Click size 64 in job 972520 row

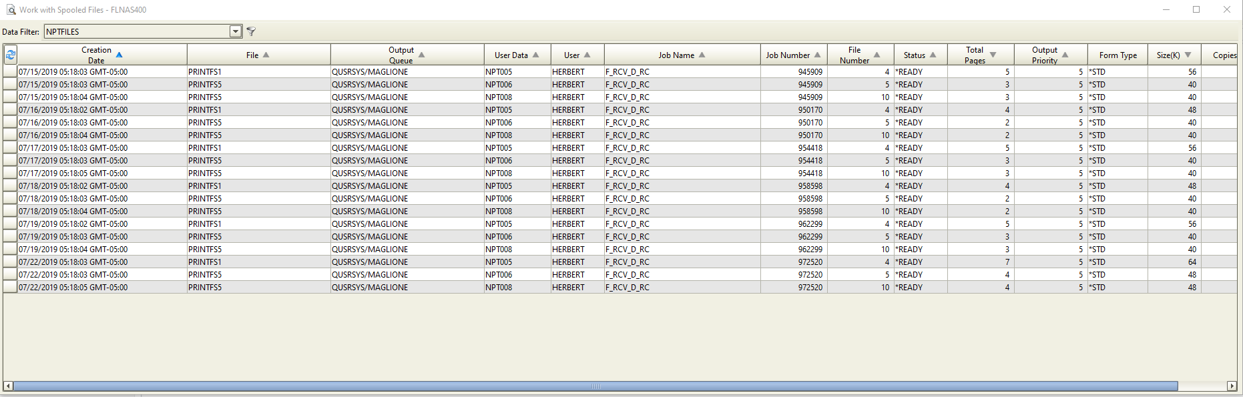coord(1192,262)
